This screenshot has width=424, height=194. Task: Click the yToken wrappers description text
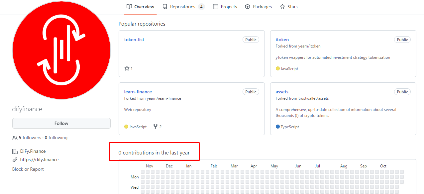point(333,57)
